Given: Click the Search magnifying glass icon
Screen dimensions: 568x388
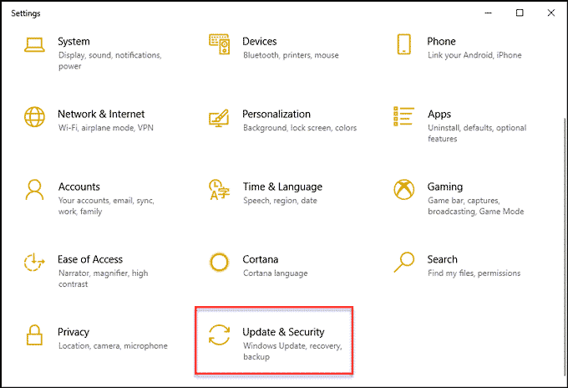Looking at the screenshot, I should [404, 262].
